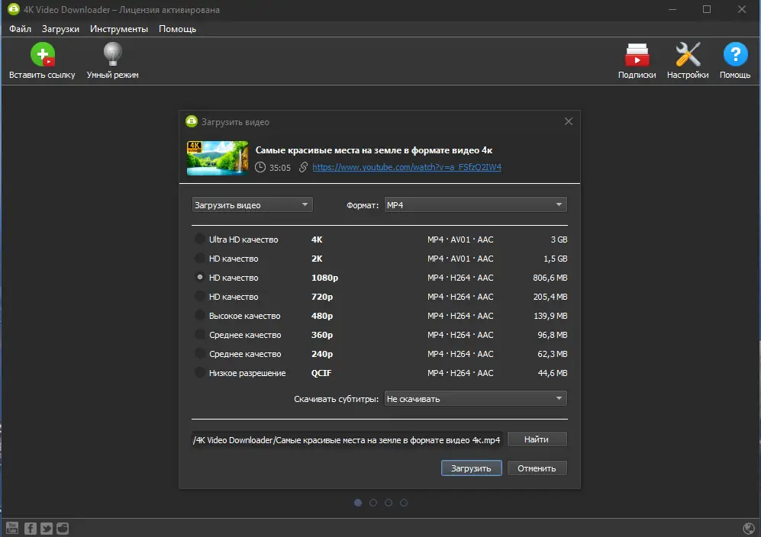Viewport: 761px width, 537px height.
Task: Click the 44,6 MB file size value
Action: coord(553,372)
